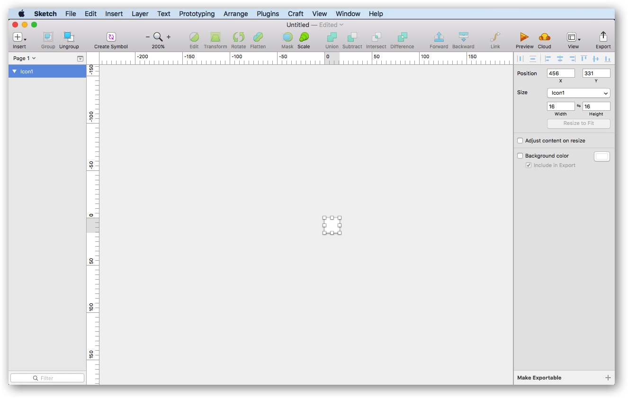
Task: Collapse the Icon1 layer group
Action: 14,71
